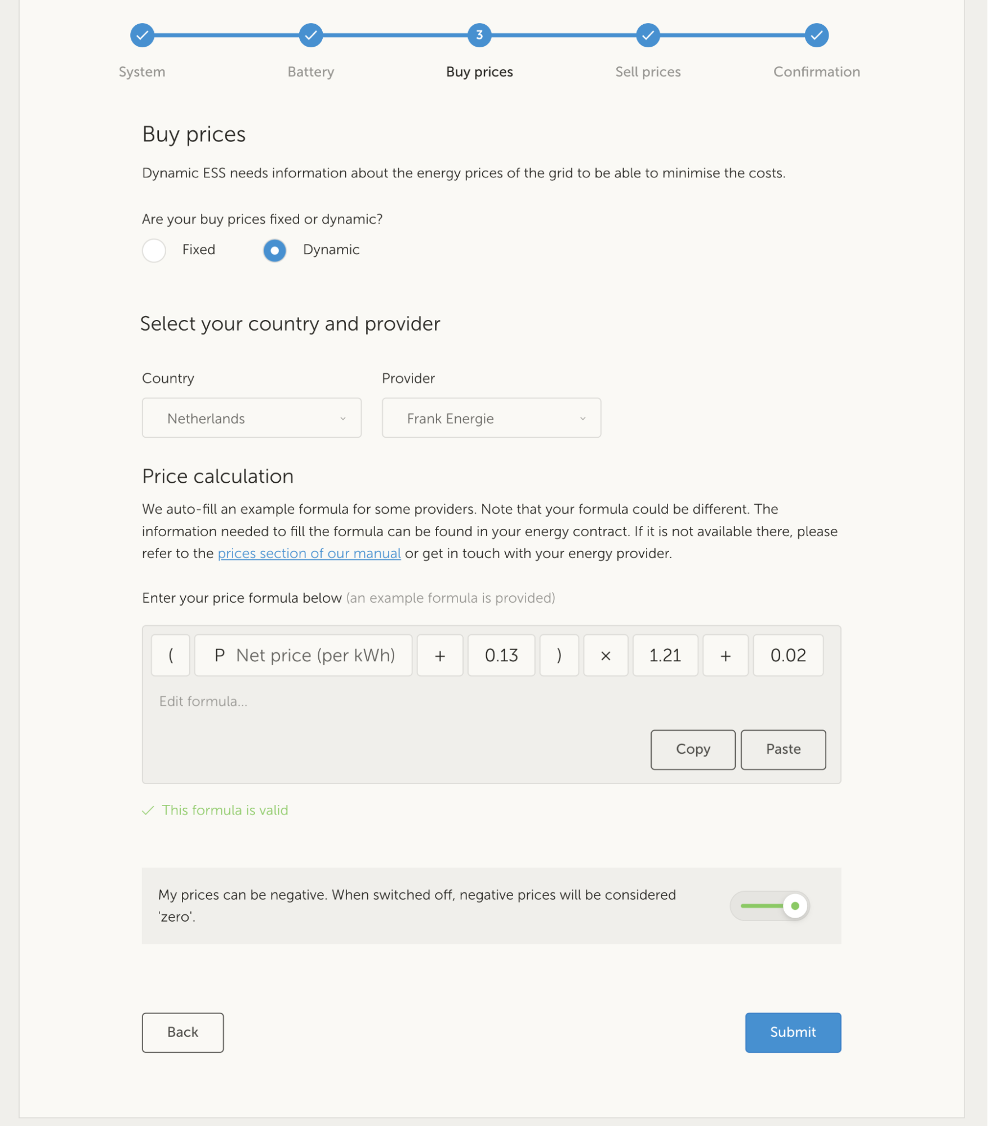The width and height of the screenshot is (988, 1126).
Task: Open the Country dropdown showing Netherlands
Action: click(251, 418)
